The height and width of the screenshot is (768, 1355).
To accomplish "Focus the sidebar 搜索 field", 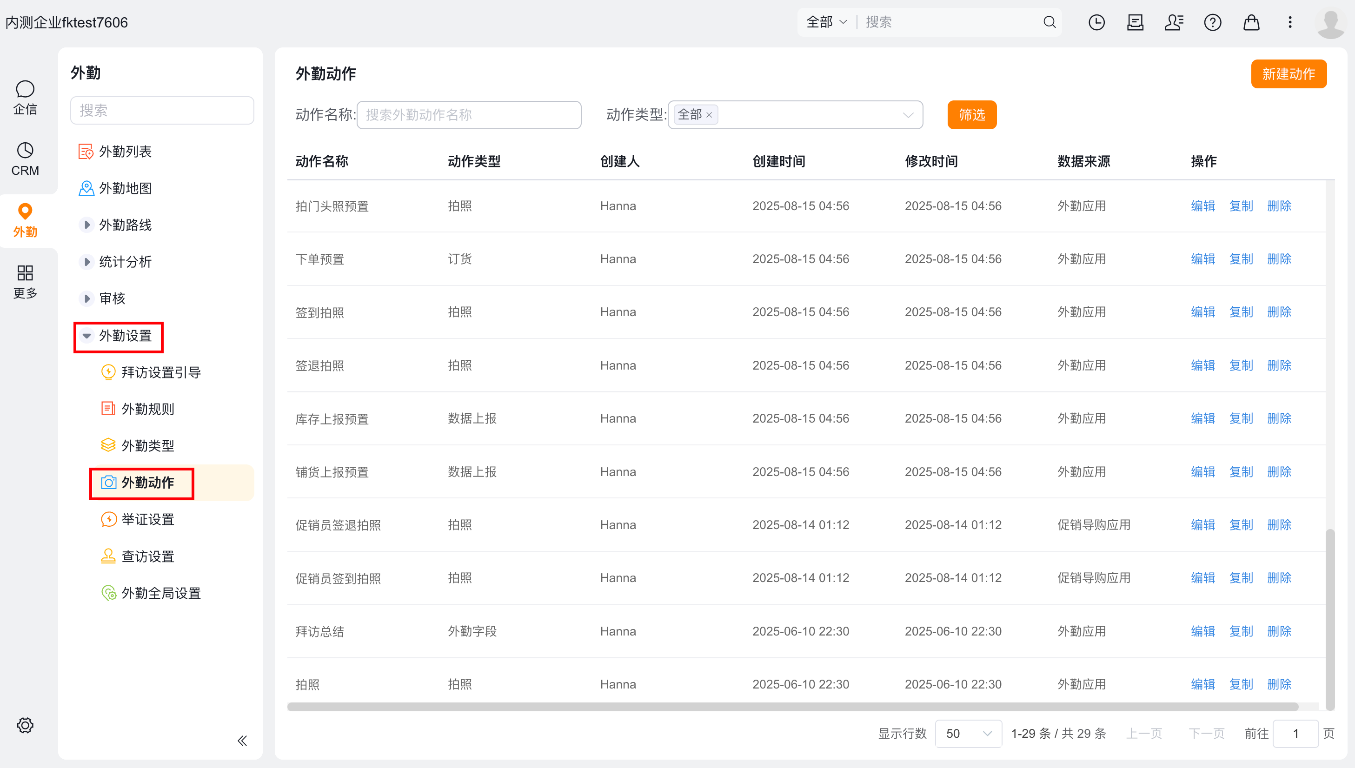I will coord(162,110).
